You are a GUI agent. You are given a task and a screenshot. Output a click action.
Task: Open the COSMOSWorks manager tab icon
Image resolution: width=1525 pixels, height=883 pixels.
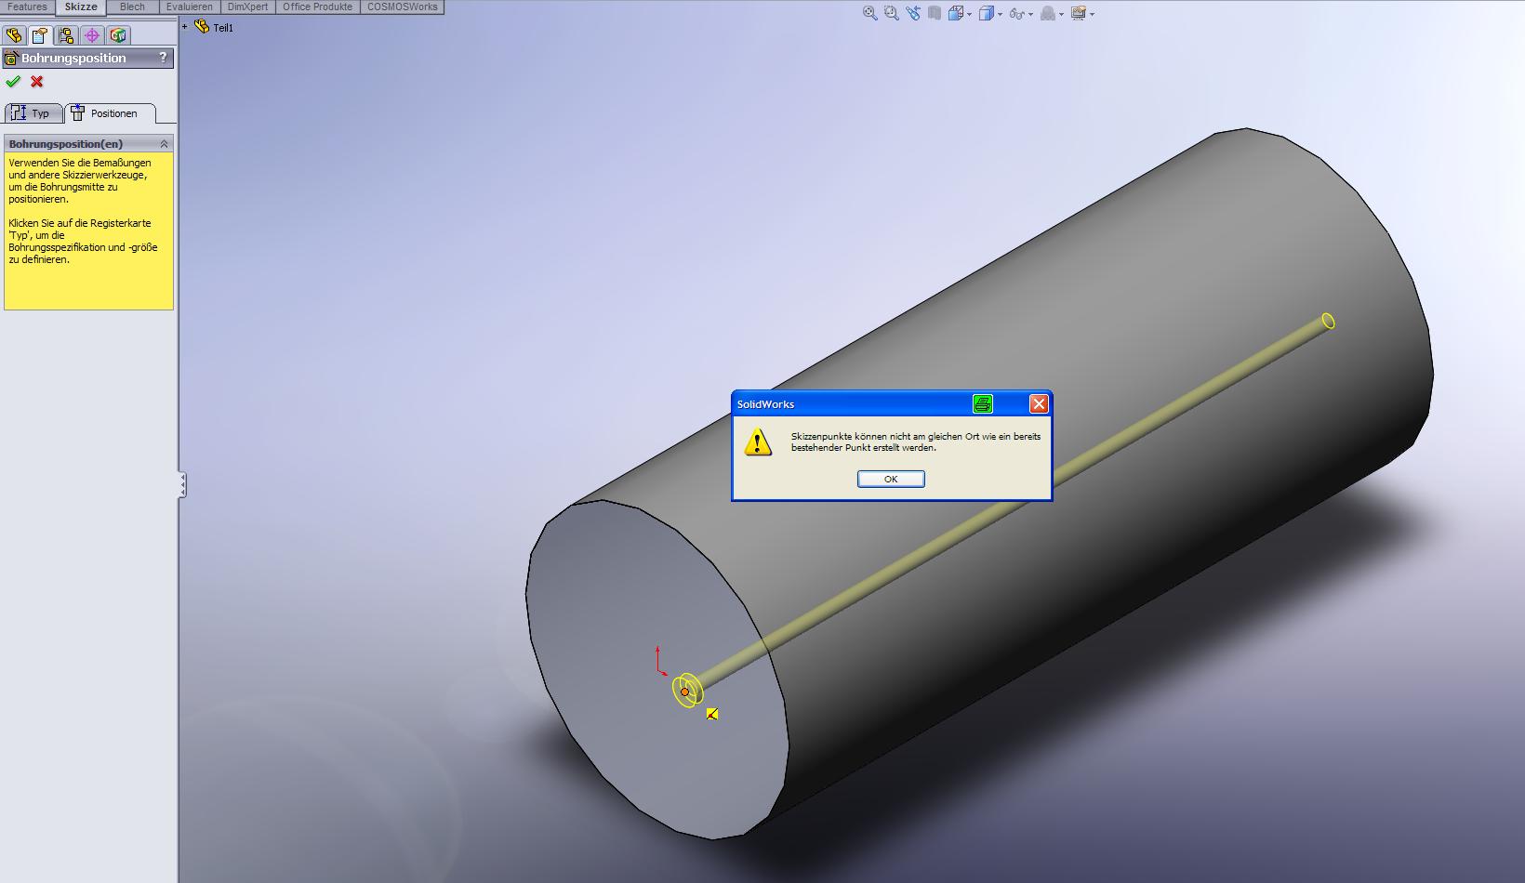(x=117, y=35)
